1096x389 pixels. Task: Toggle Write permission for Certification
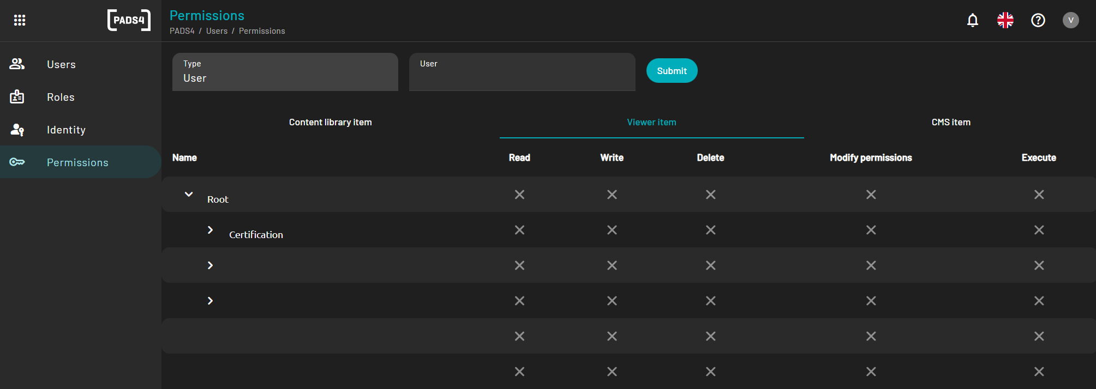coord(612,230)
